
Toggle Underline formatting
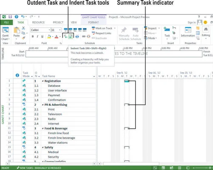42,37
